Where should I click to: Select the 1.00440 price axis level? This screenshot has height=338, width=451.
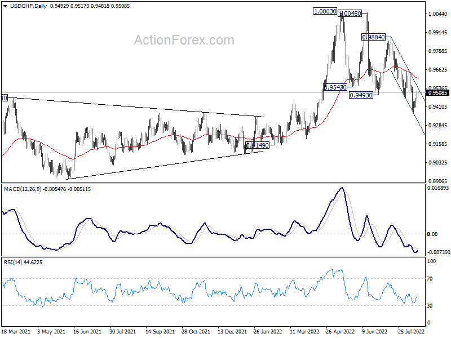[x=438, y=14]
